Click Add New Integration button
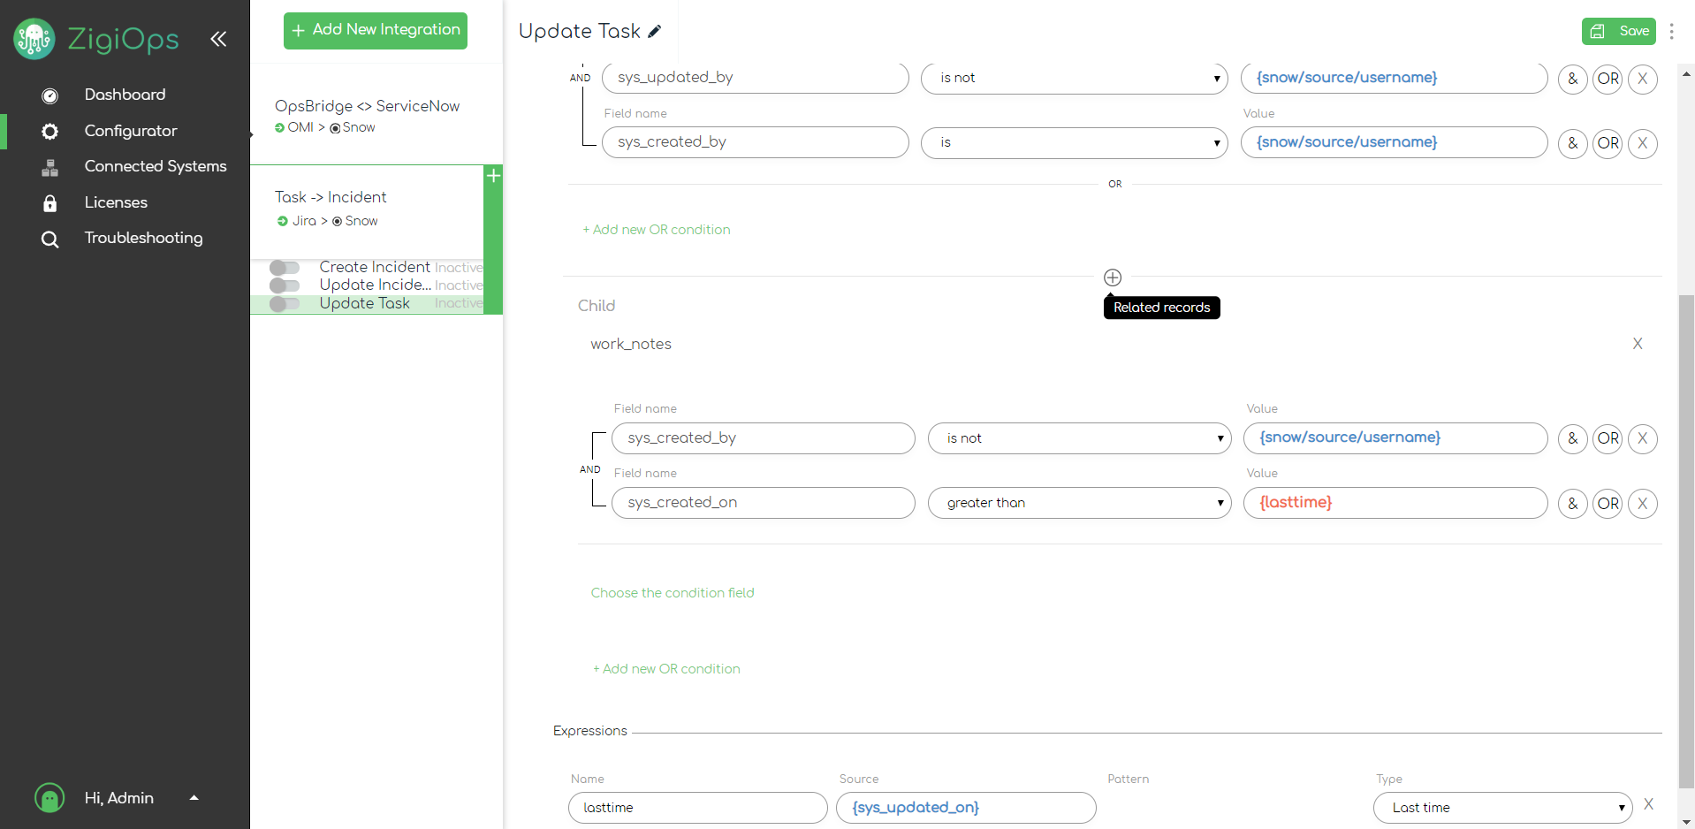 [376, 30]
